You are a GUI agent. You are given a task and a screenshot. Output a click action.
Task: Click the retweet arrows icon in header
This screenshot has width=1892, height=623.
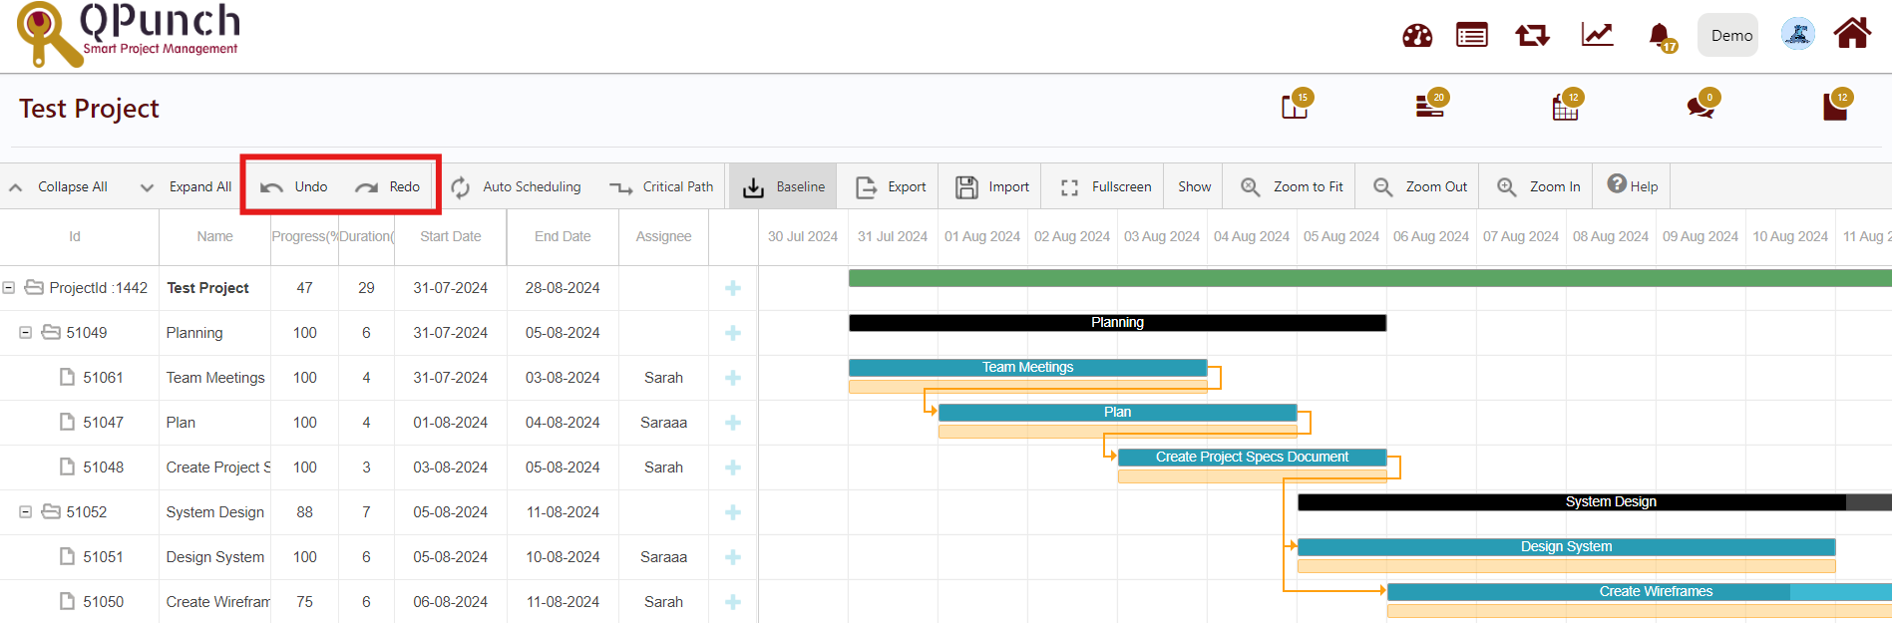(1532, 36)
